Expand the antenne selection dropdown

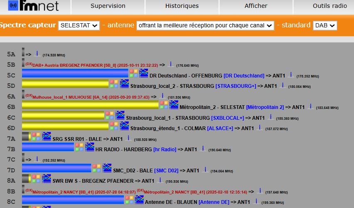pos(205,25)
